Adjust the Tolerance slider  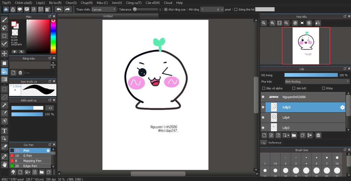click(145, 9)
